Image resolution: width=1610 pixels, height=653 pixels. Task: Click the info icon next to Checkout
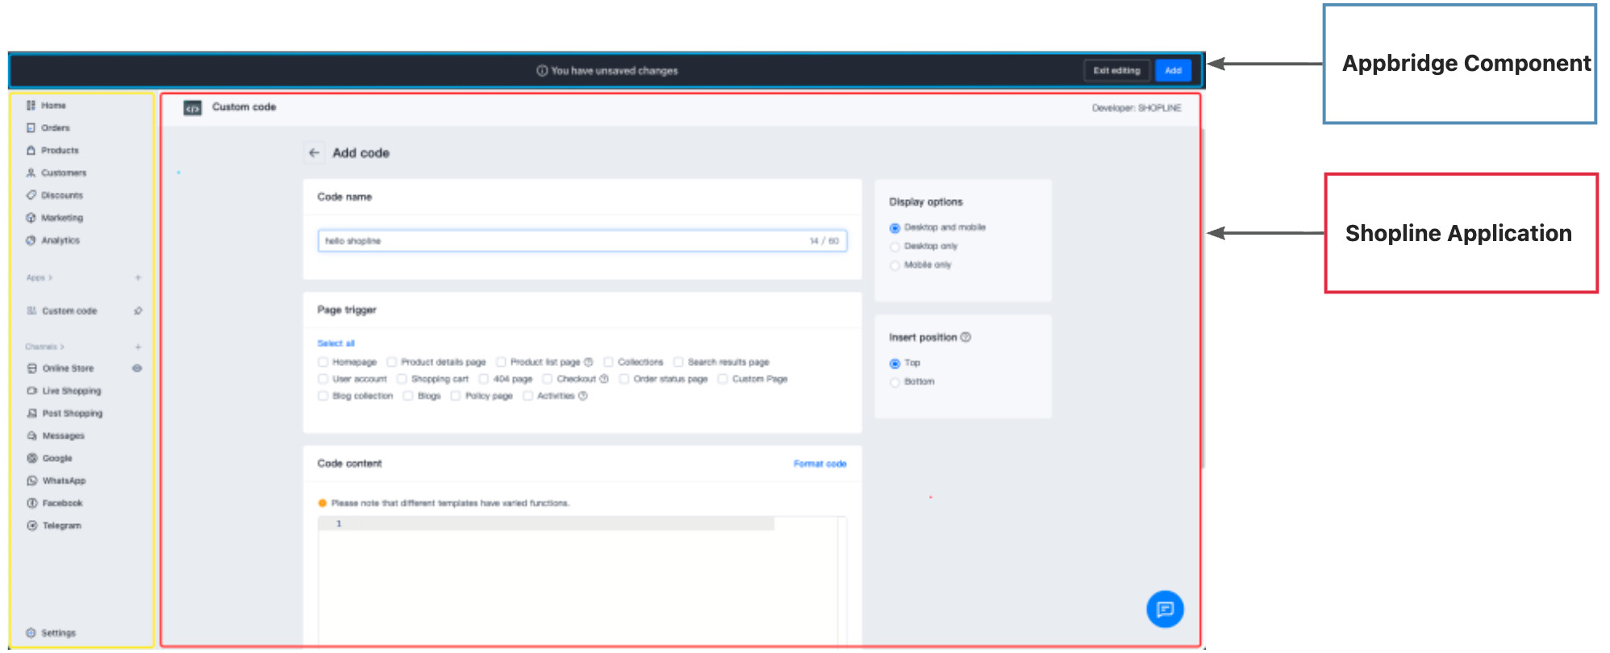[604, 379]
